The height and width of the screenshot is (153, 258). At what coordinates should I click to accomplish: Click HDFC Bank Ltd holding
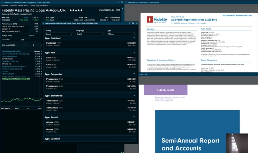pyautogui.click(x=7, y=59)
